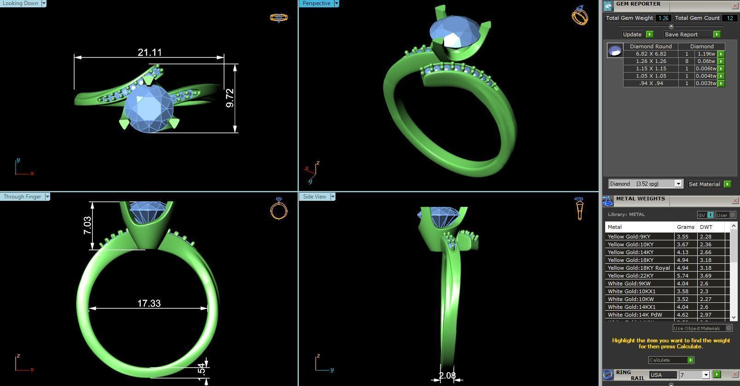This screenshot has height=386, width=740.
Task: Click the Grams column header
Action: click(x=686, y=227)
